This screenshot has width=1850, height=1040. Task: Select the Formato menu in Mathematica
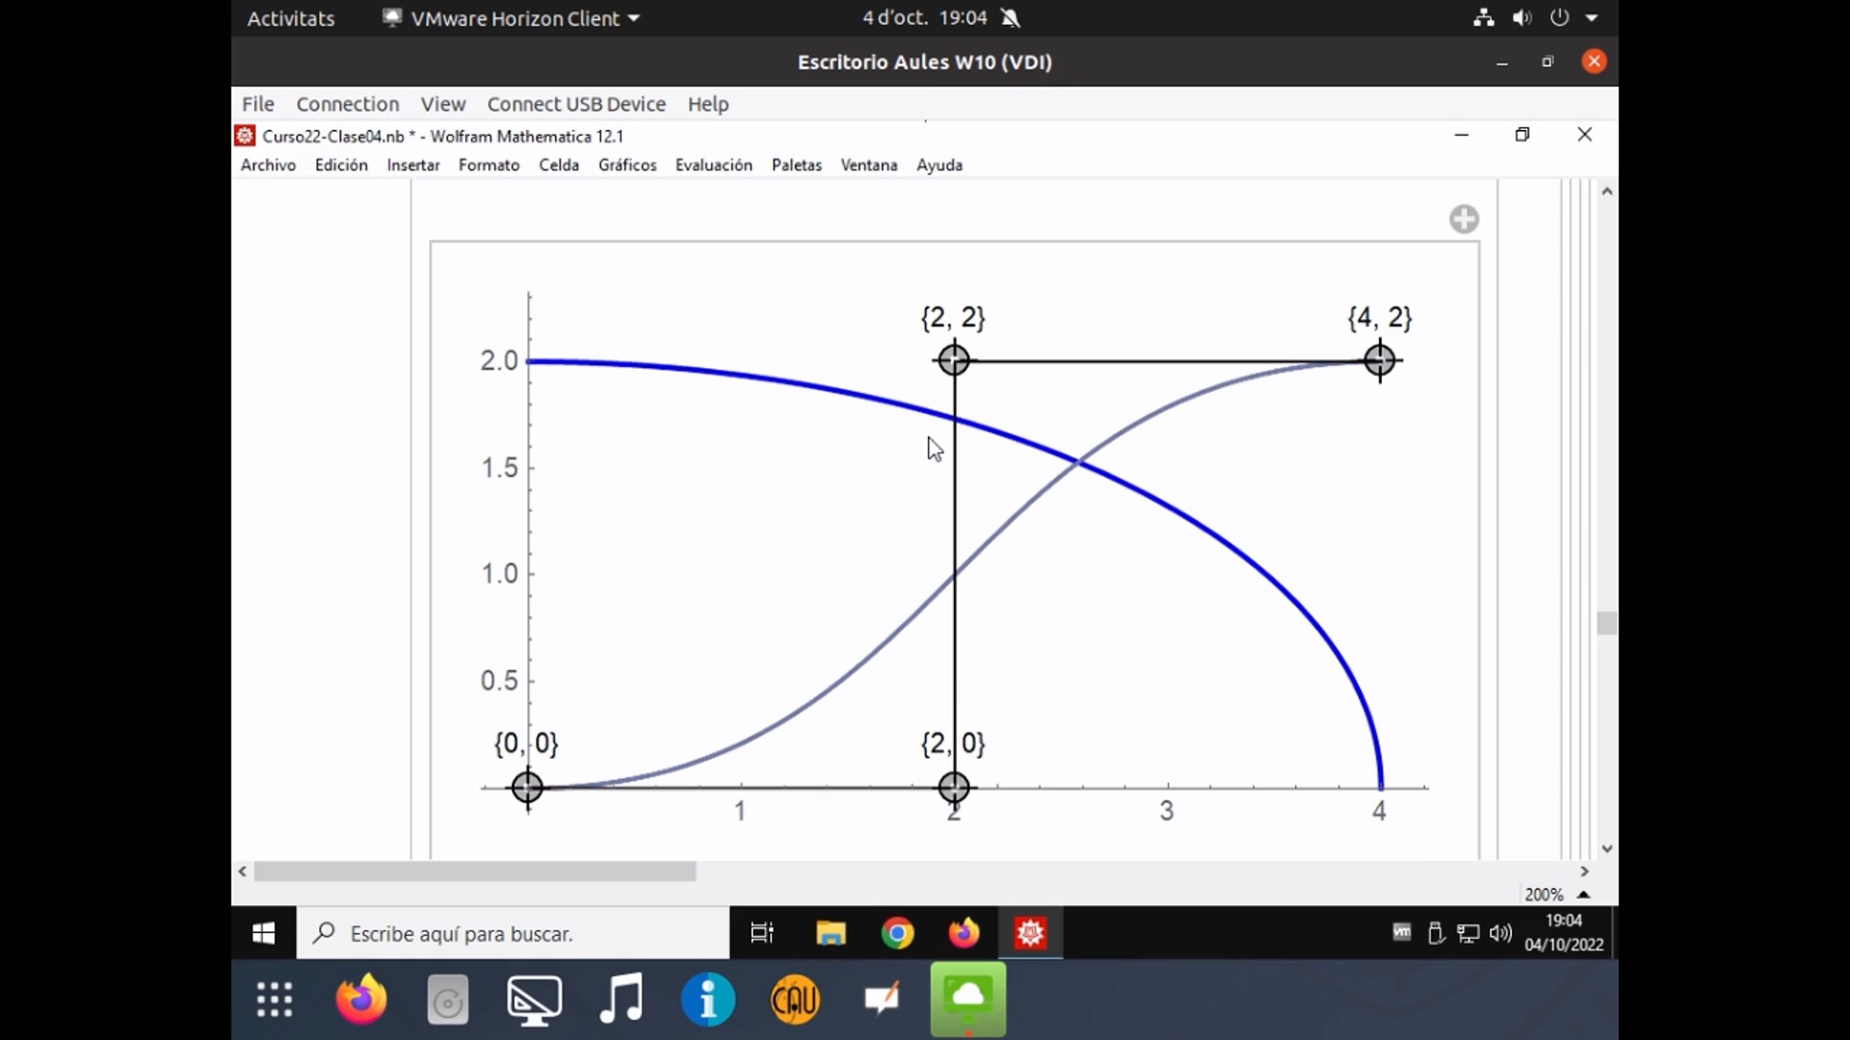[488, 164]
